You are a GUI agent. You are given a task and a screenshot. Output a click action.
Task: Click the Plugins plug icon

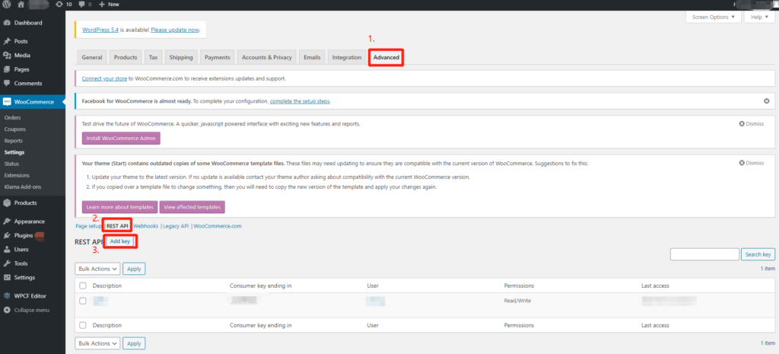click(x=7, y=235)
